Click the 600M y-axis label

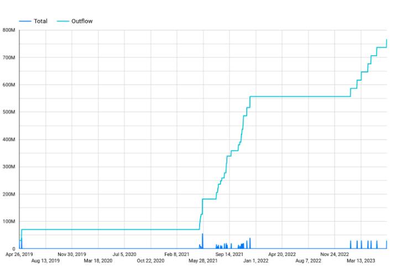coord(9,85)
